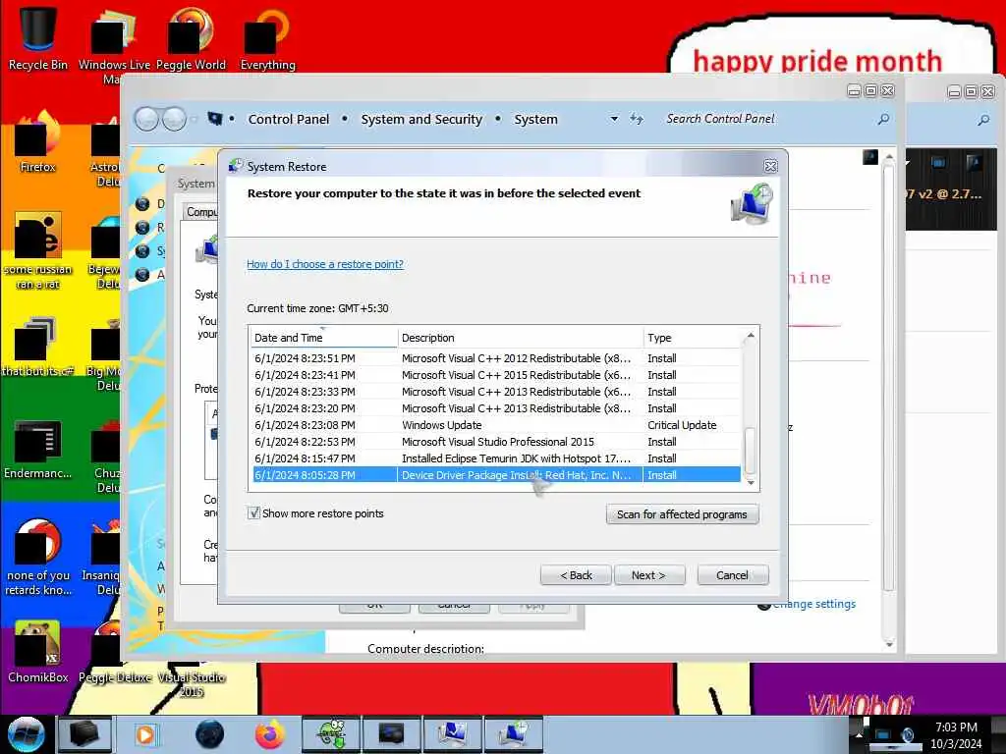Sort by the Description column header
The width and height of the screenshot is (1006, 754).
pos(521,338)
